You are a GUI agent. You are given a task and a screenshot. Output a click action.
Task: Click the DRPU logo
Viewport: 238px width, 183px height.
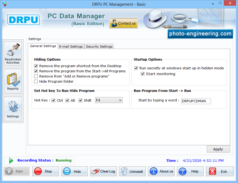tap(23, 20)
